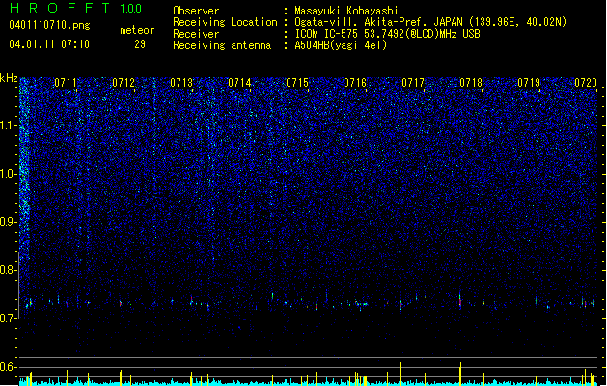Select antenna value A504HB(yagi 4el)
Screen dimensions: 607x386
coord(341,45)
